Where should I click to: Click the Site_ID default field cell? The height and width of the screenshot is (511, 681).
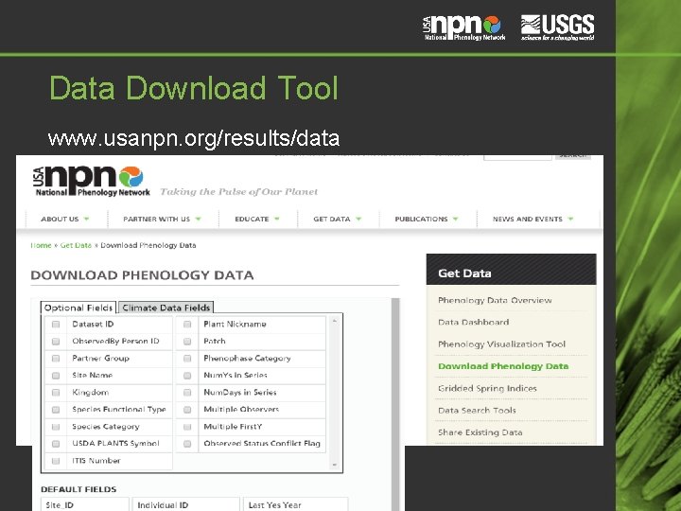point(85,504)
